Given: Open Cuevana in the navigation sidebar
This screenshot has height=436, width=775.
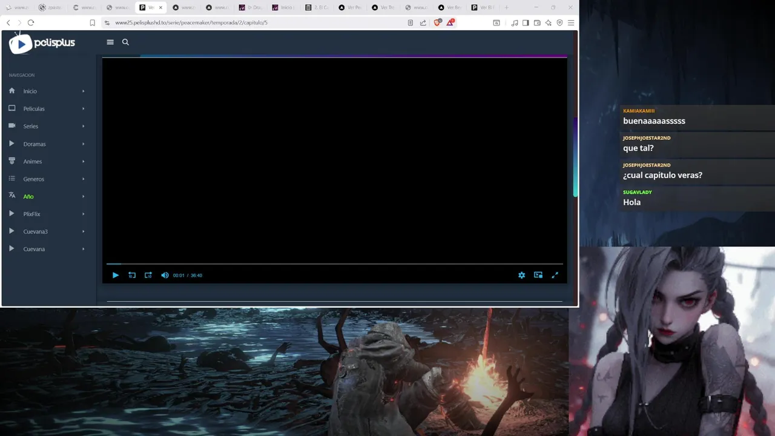Looking at the screenshot, I should (34, 249).
